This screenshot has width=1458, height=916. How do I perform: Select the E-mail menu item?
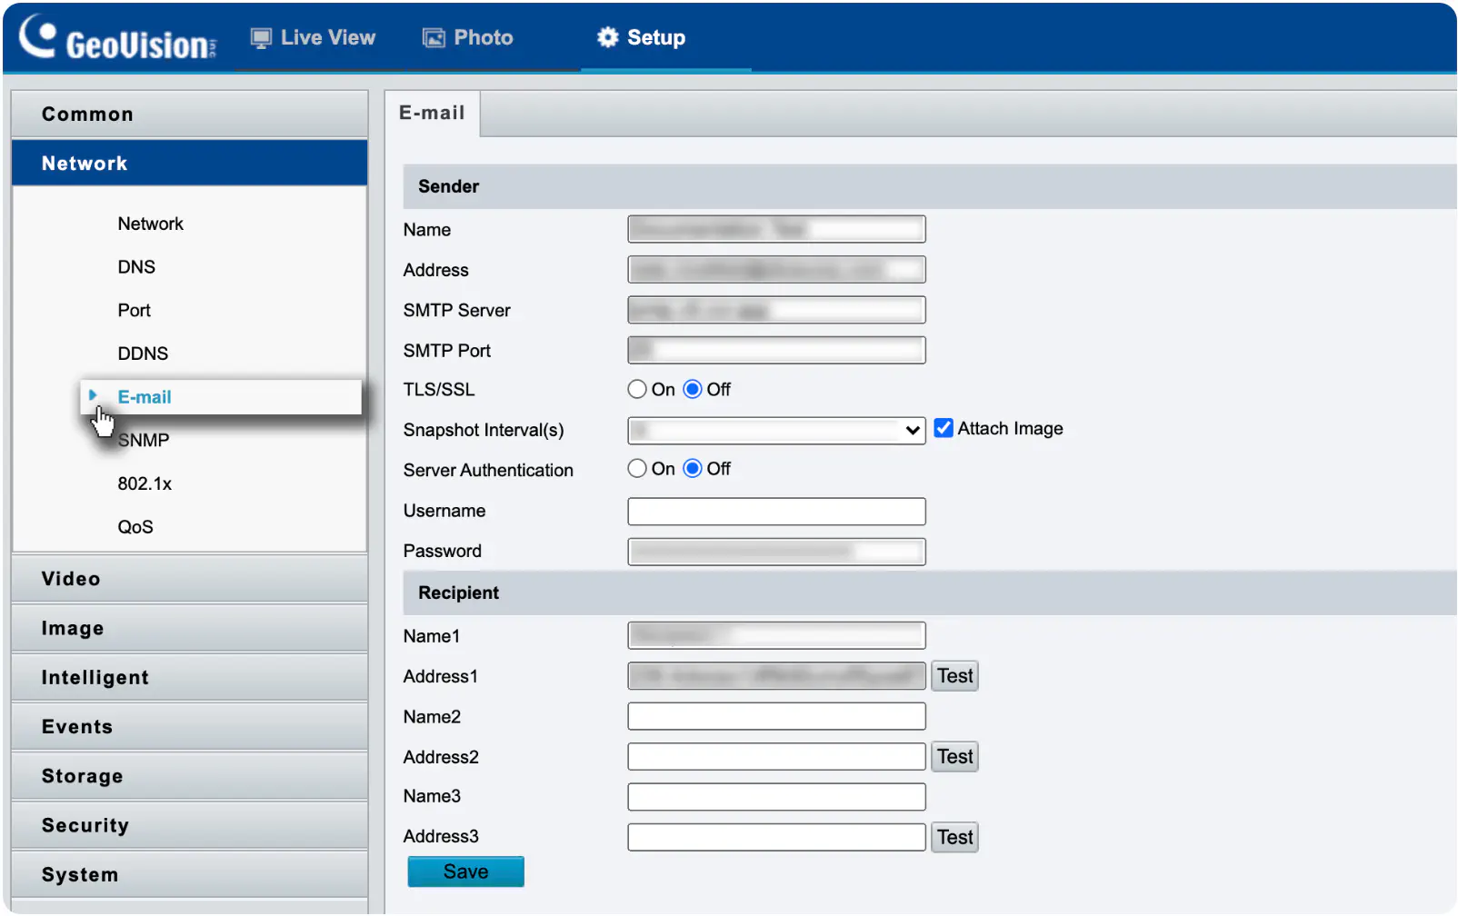pos(221,397)
